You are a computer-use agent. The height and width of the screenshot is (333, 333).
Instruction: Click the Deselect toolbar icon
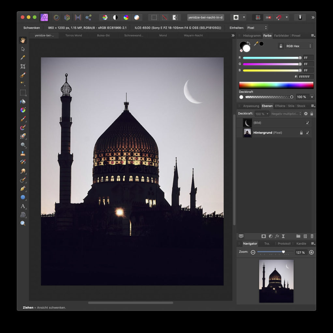tap(165, 18)
